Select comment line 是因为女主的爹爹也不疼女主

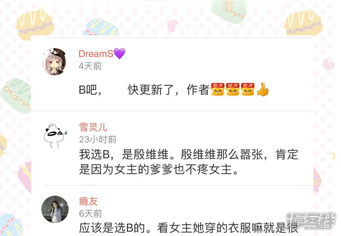[159, 169]
